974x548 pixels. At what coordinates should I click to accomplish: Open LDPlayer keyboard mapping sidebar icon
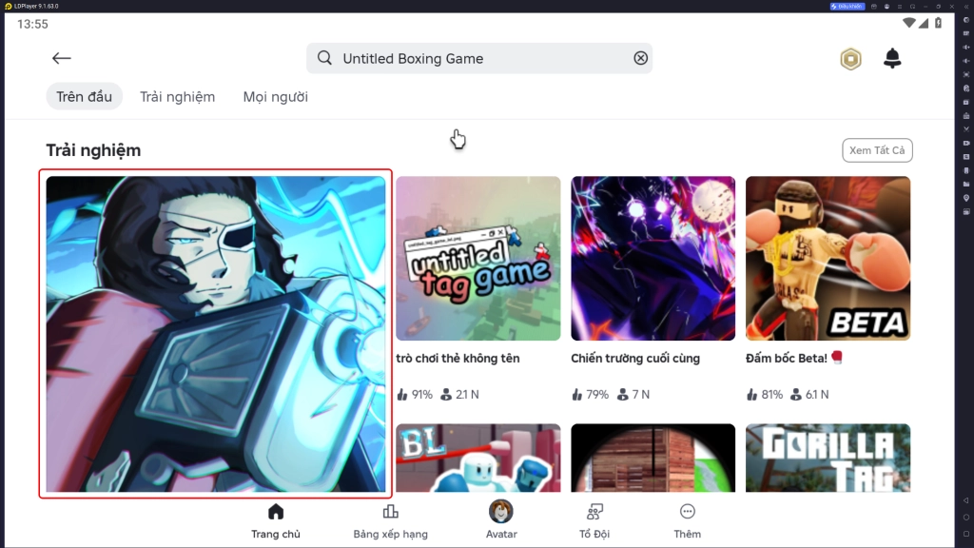pyautogui.click(x=966, y=33)
